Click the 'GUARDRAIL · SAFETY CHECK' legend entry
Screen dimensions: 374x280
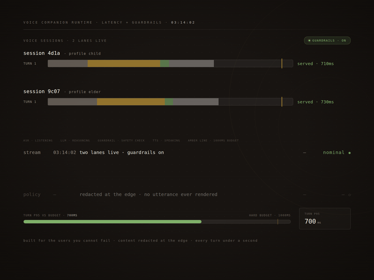tap(121, 140)
